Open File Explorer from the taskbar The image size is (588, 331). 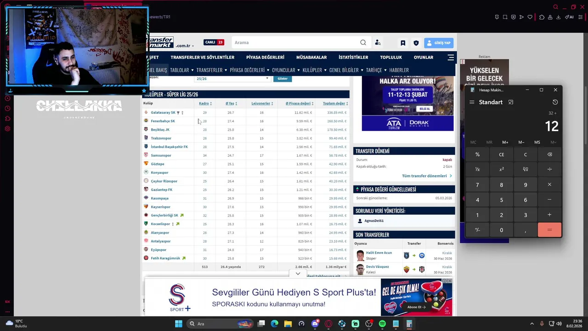[x=288, y=324]
